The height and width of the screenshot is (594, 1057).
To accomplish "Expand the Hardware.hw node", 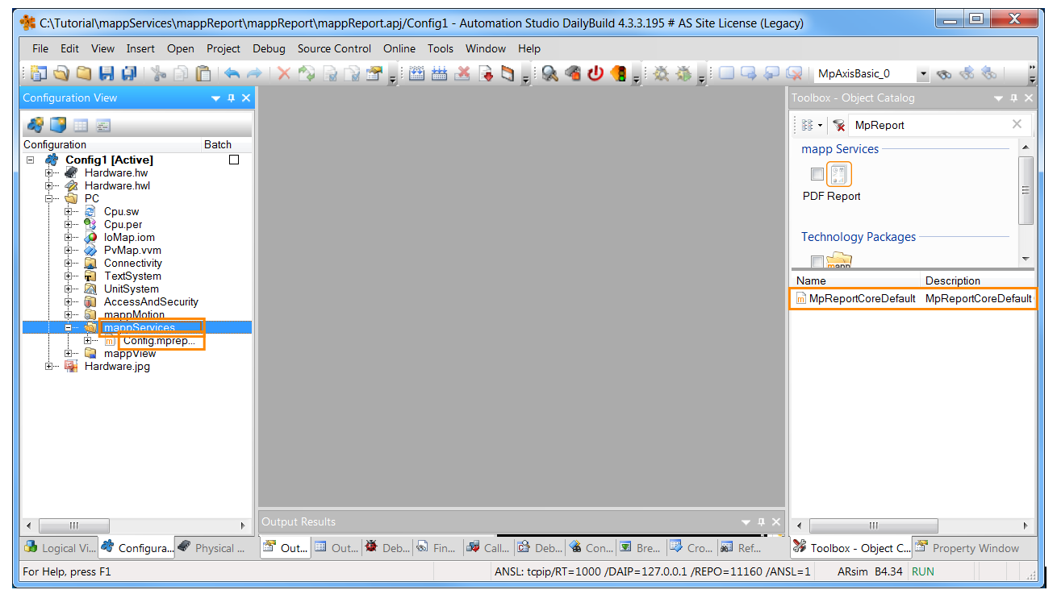I will coord(50,172).
